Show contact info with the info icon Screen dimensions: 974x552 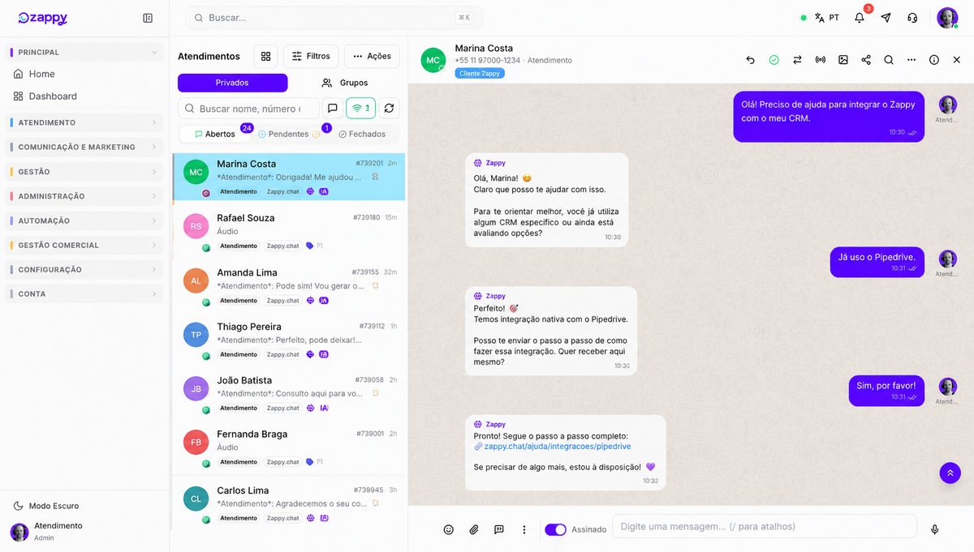934,60
